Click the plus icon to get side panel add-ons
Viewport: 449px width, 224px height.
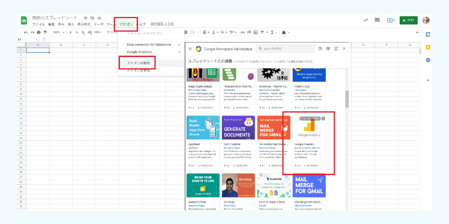(428, 80)
